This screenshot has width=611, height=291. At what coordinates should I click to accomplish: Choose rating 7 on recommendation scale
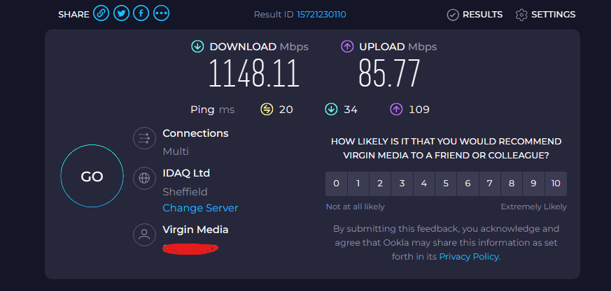point(490,184)
